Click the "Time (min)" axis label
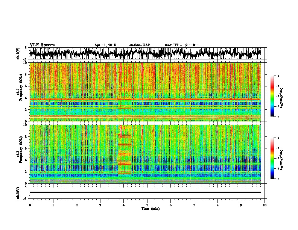Viewport: 298px width, 230px height. [151, 209]
